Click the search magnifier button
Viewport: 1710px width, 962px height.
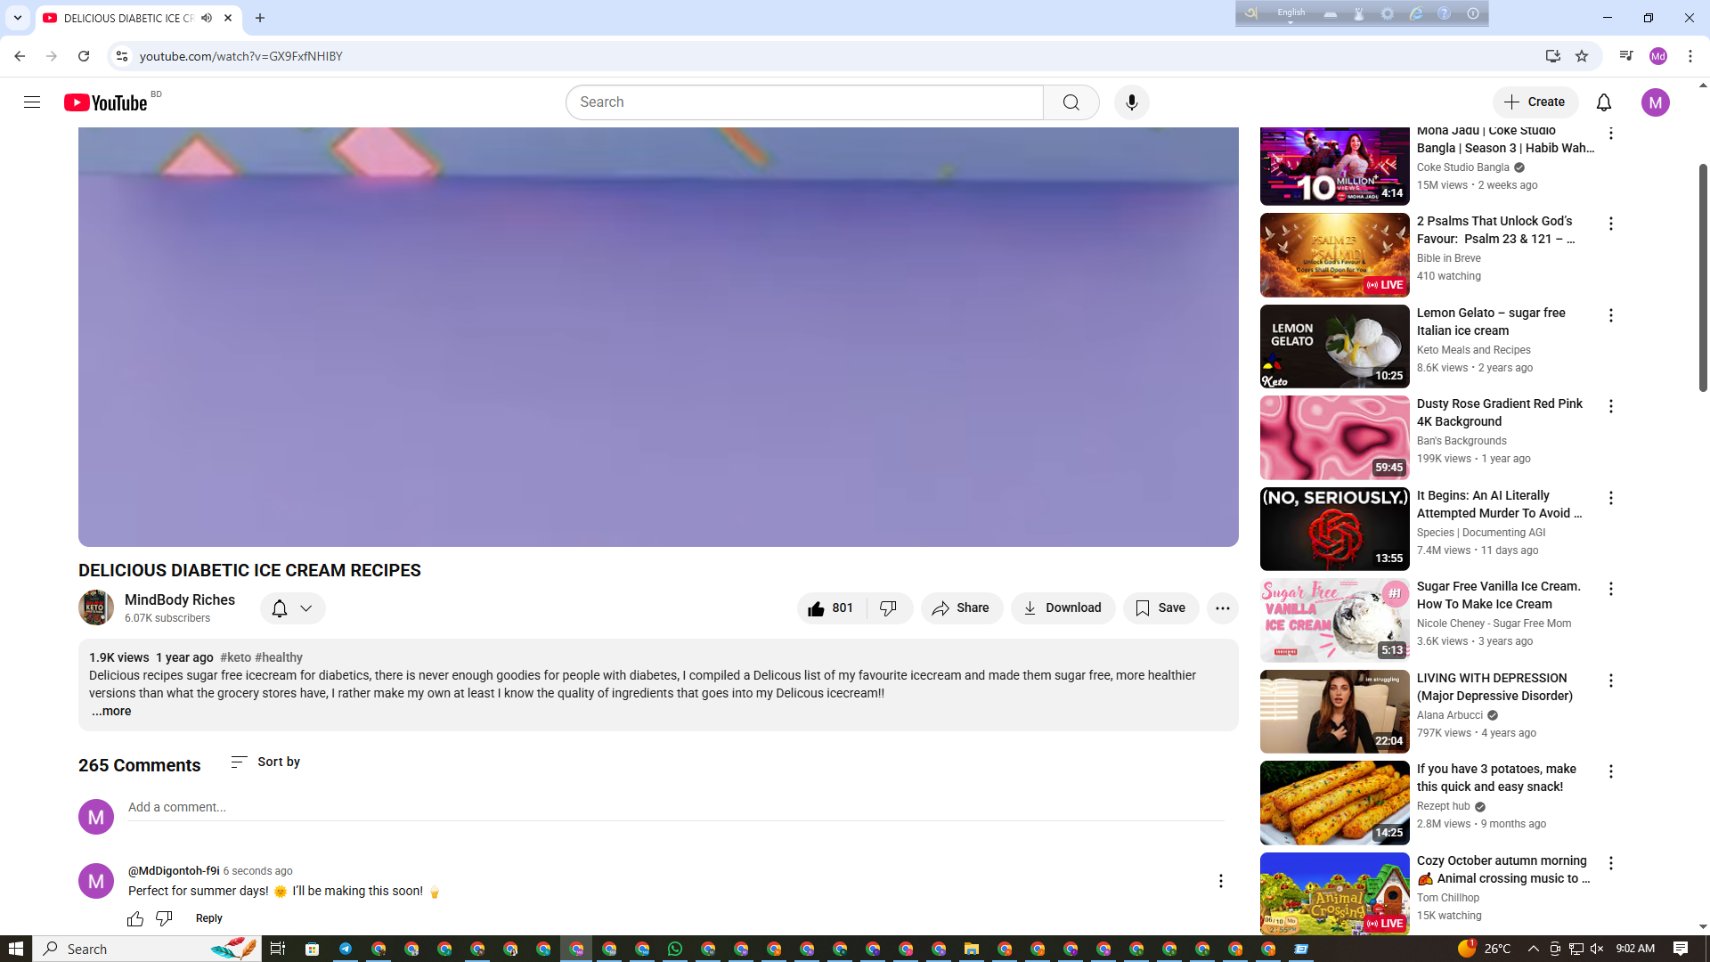click(x=1071, y=102)
